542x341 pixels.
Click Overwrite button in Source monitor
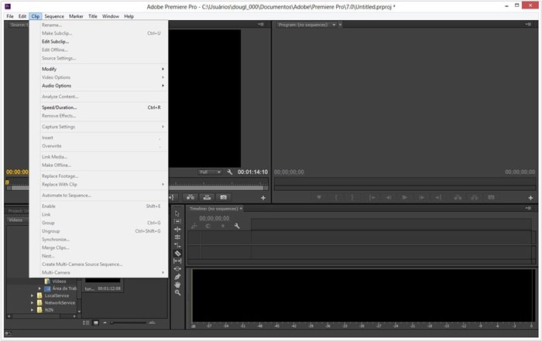[x=207, y=197]
